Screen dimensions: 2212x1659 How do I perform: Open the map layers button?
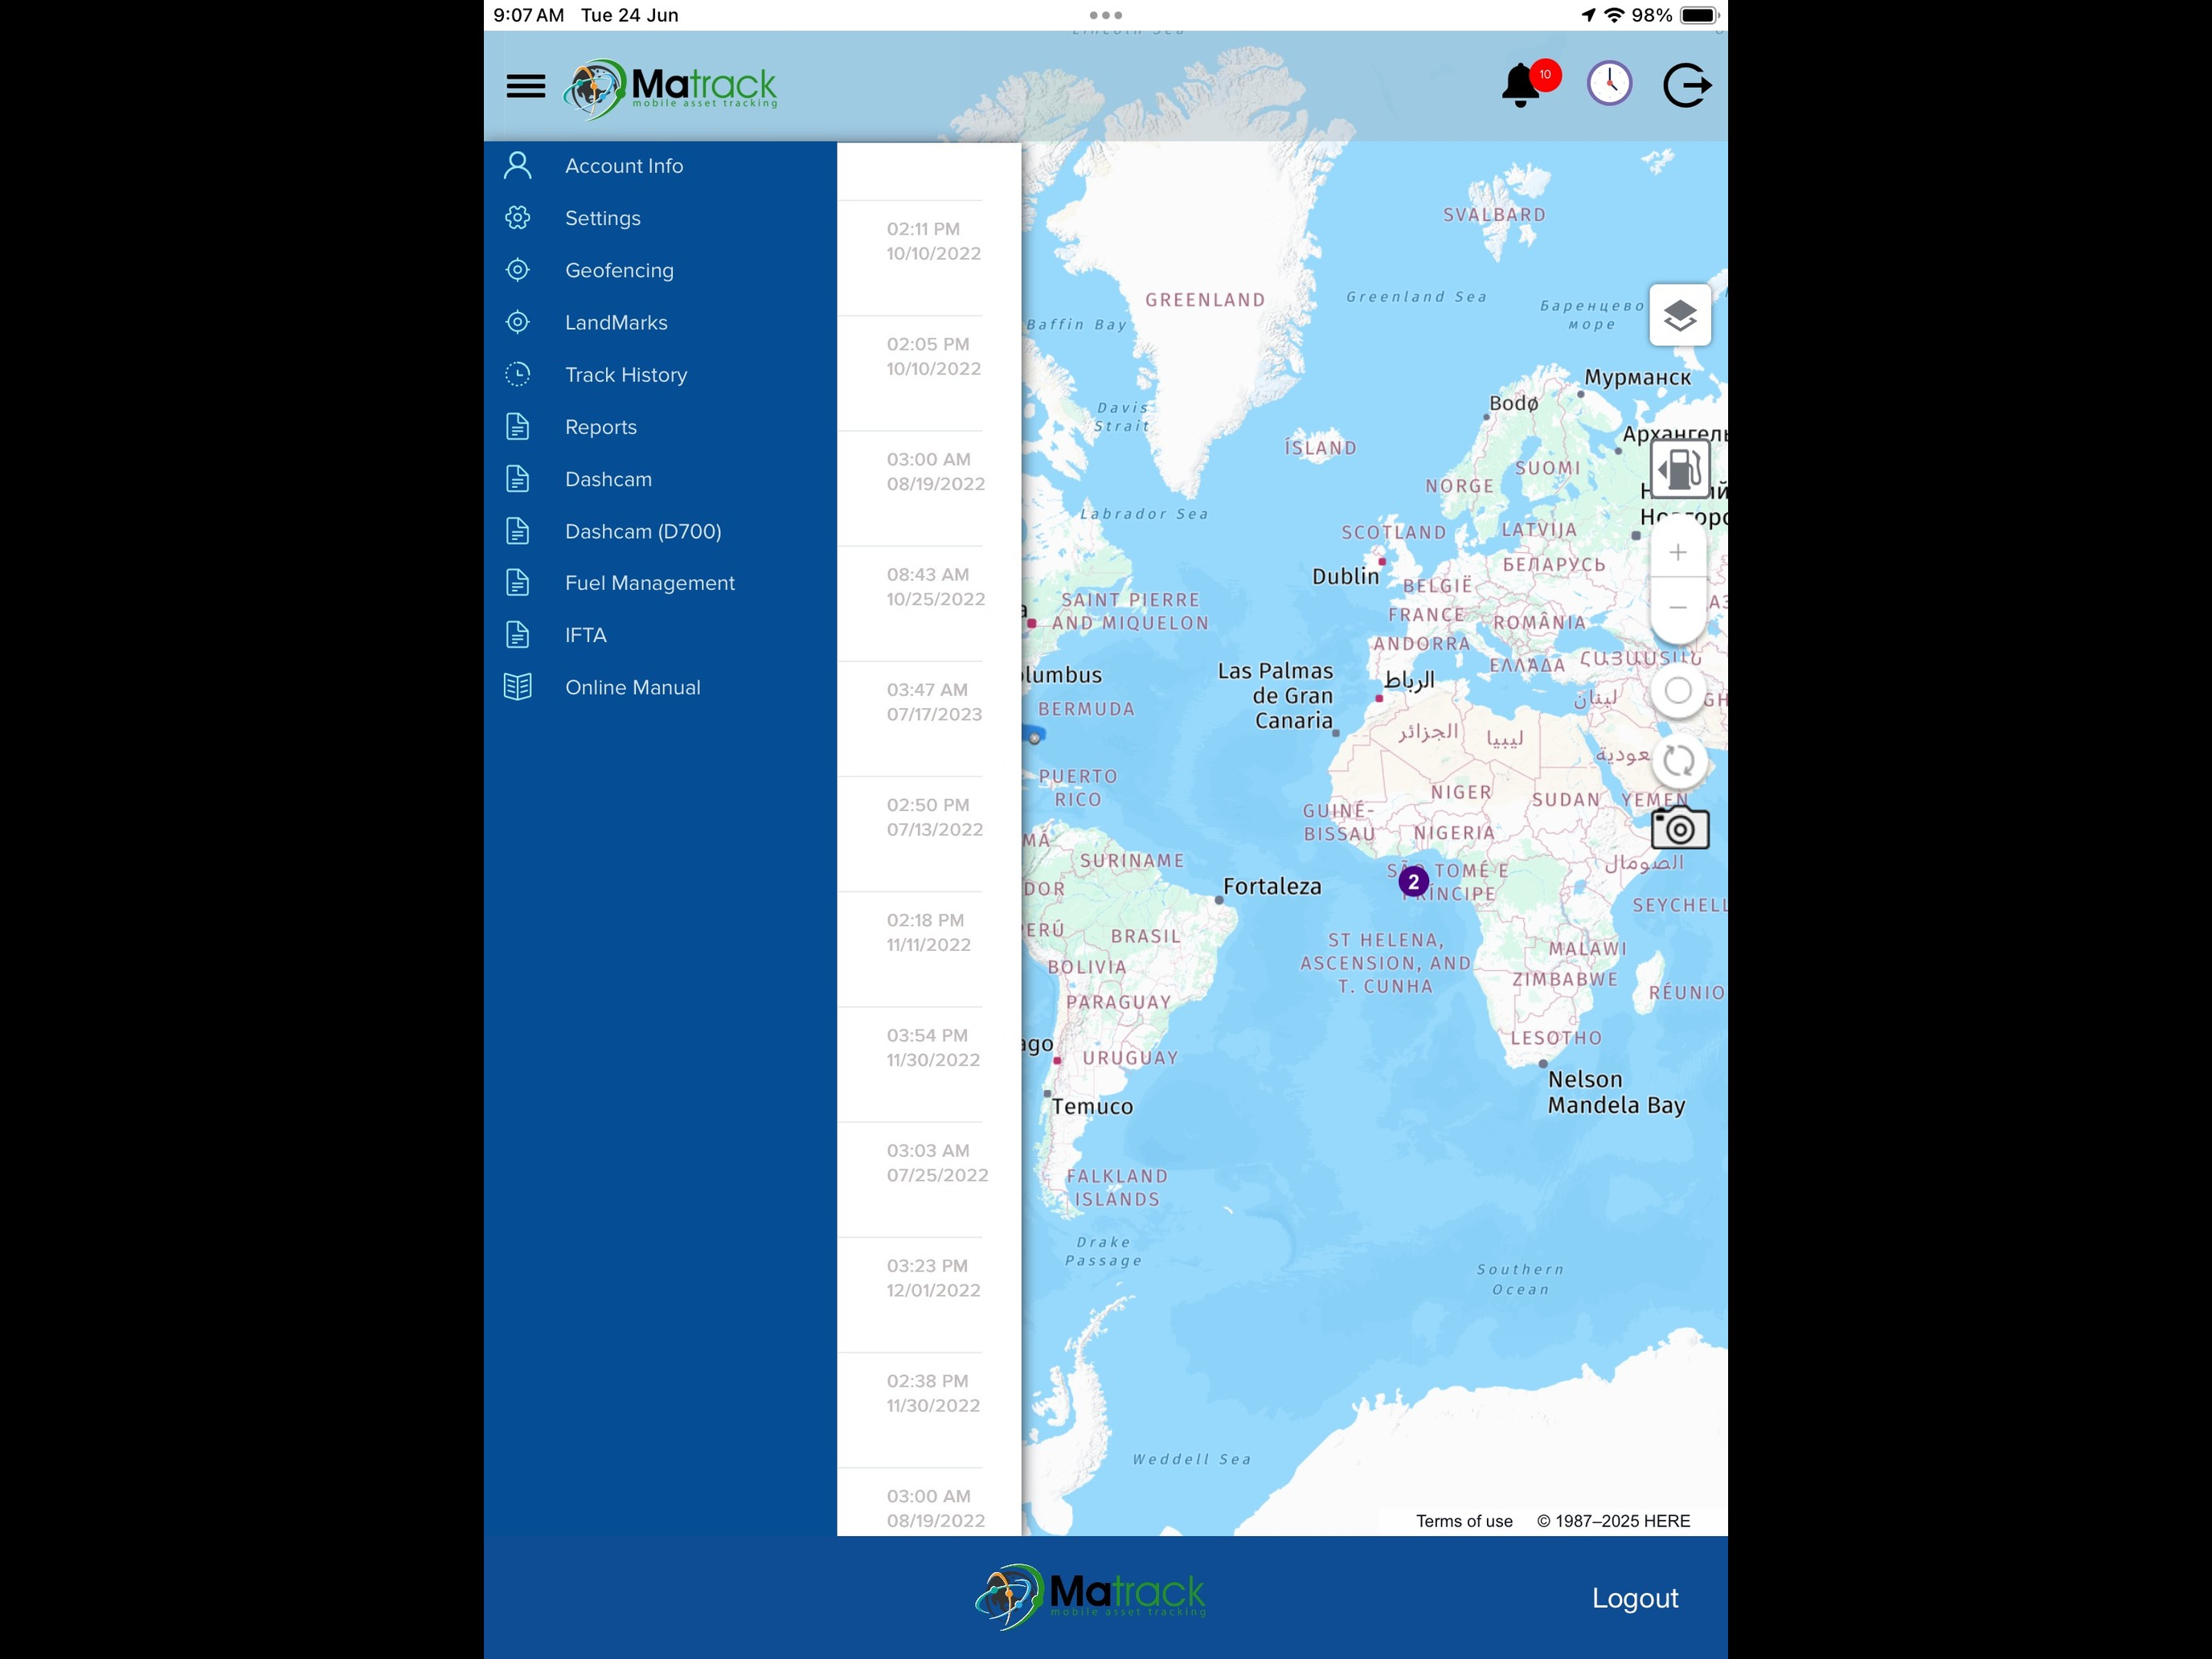point(1679,315)
